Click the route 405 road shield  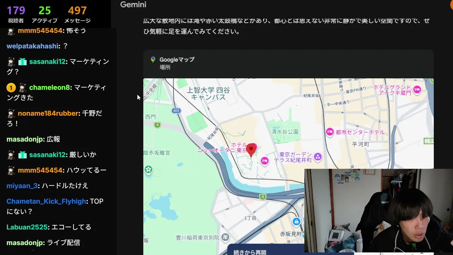click(x=176, y=111)
